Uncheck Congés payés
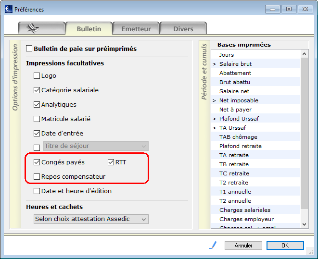 coord(37,162)
